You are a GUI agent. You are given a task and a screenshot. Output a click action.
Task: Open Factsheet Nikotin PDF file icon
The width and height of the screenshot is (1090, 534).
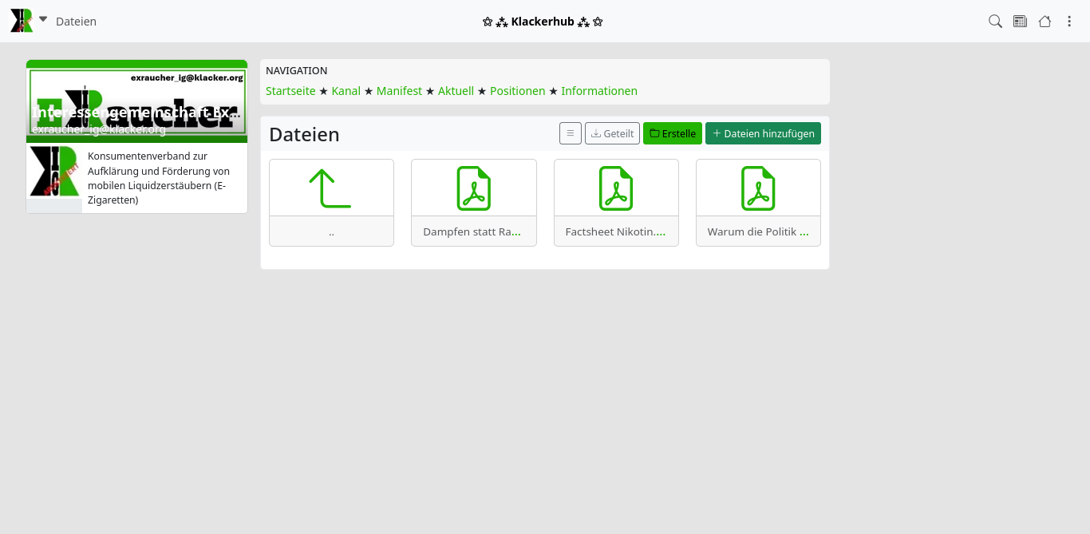click(616, 188)
